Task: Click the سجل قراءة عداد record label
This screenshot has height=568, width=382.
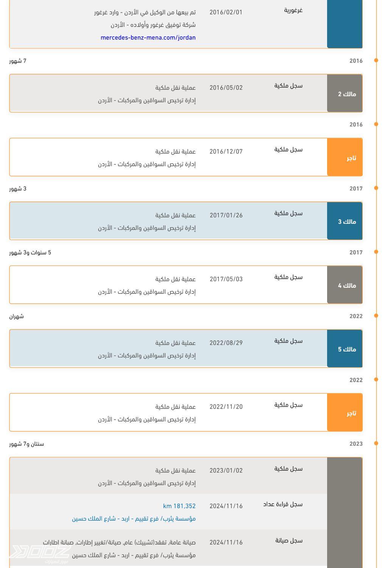Action: pos(283,504)
